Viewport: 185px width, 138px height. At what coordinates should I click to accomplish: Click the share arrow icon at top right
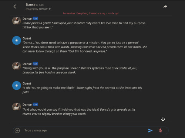[x=165, y=7]
